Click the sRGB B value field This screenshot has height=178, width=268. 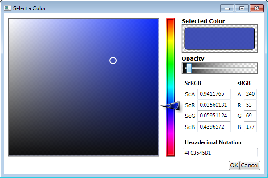tap(250, 127)
